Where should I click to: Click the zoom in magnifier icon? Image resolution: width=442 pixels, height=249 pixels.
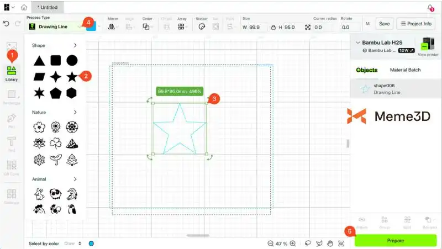tap(292, 243)
